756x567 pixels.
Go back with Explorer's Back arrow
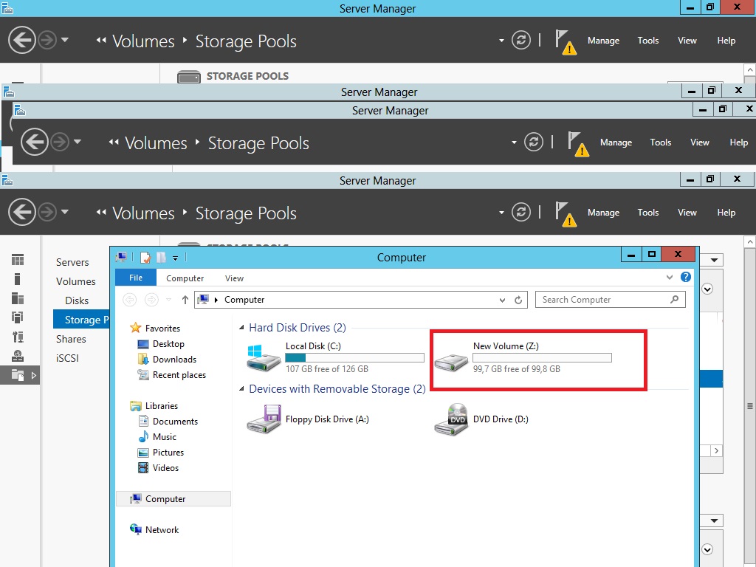130,300
